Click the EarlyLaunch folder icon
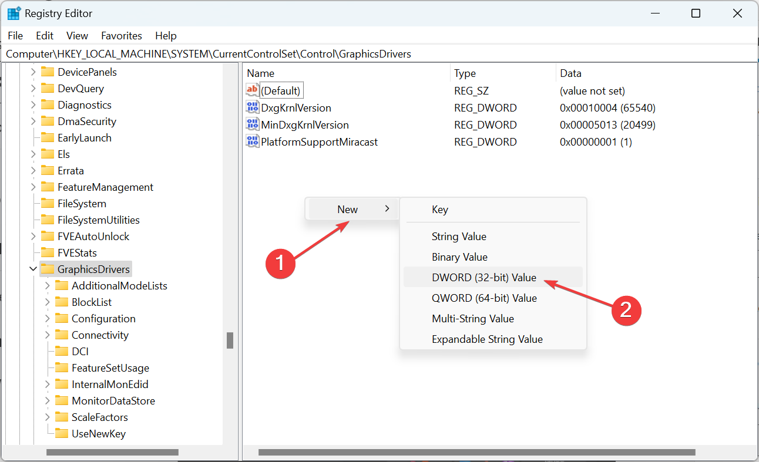This screenshot has height=462, width=759. point(48,137)
